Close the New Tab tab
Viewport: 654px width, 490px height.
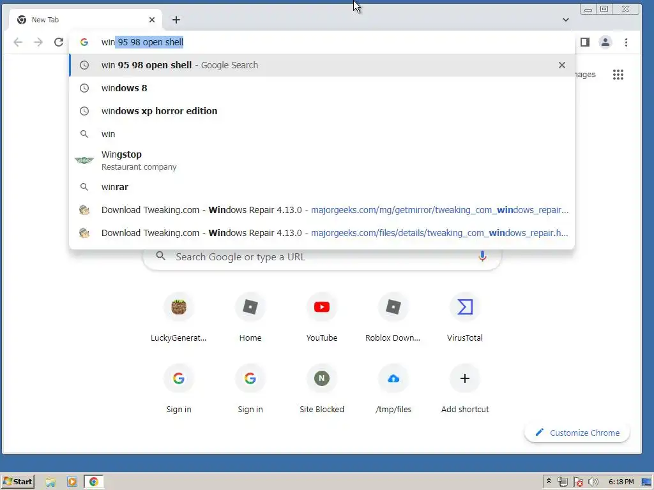click(152, 20)
